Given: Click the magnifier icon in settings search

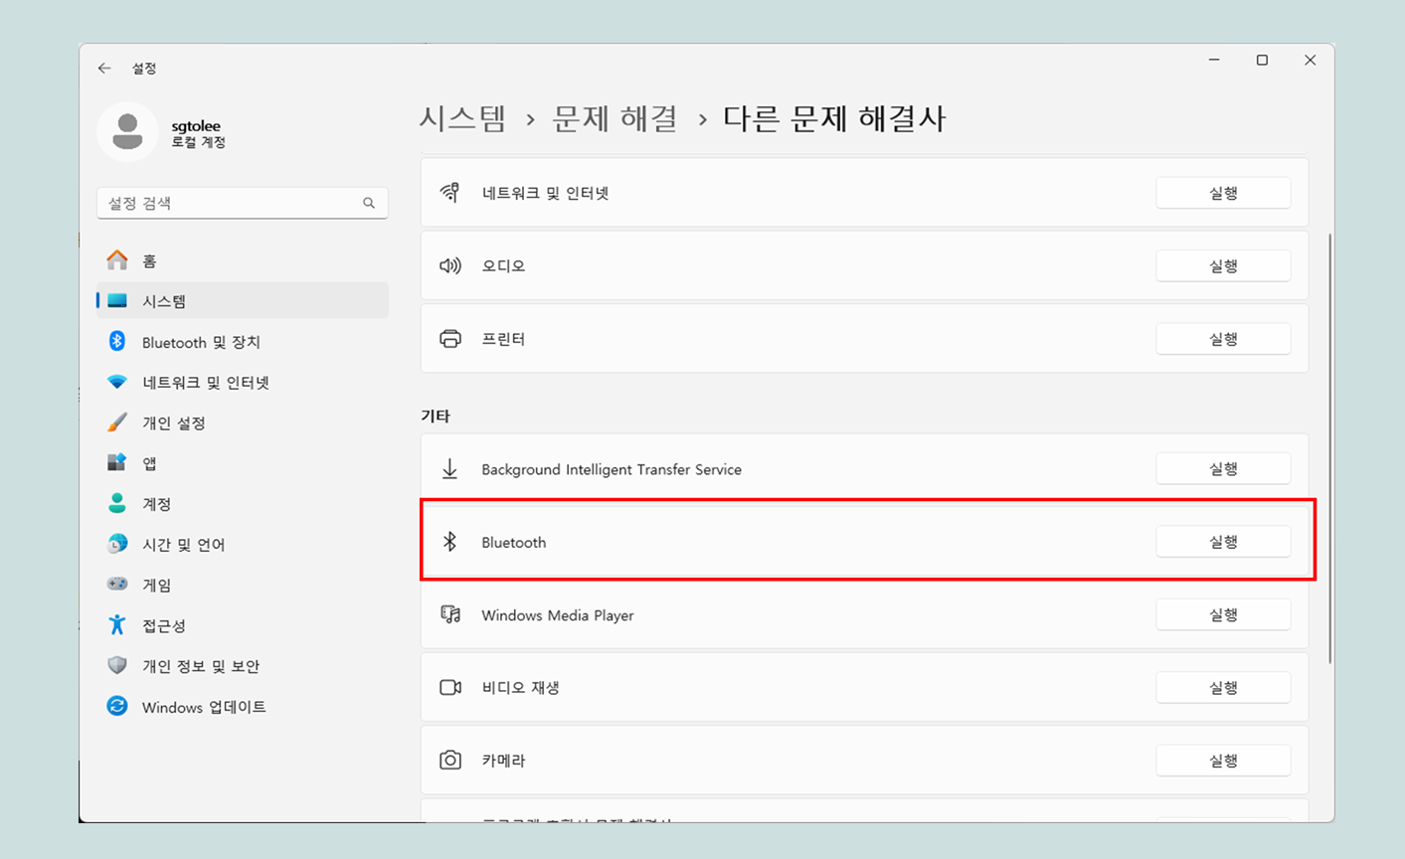Looking at the screenshot, I should (x=369, y=203).
